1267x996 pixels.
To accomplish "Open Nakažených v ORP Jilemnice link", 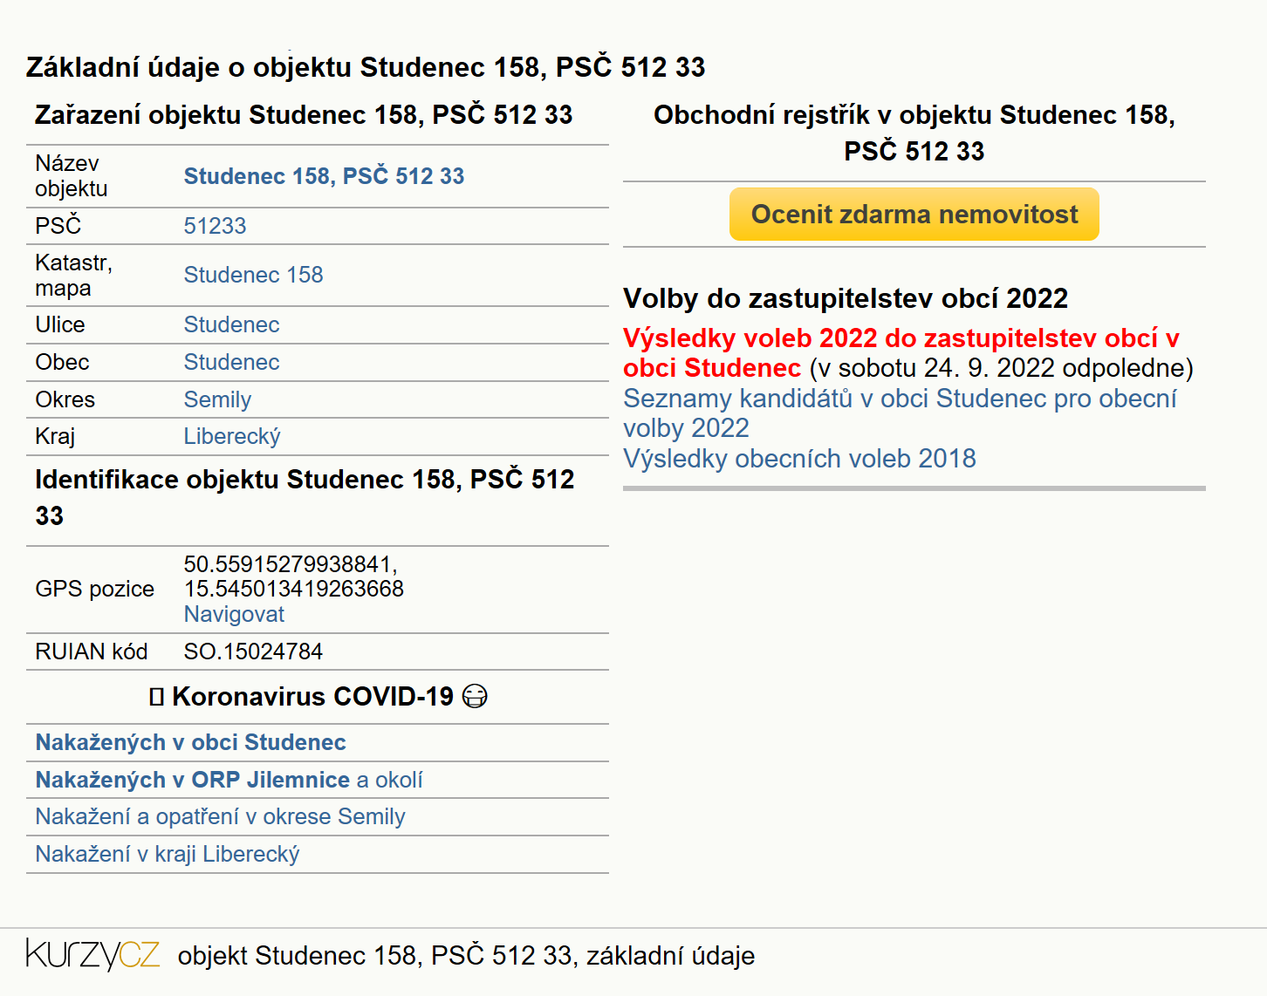I will (x=193, y=780).
